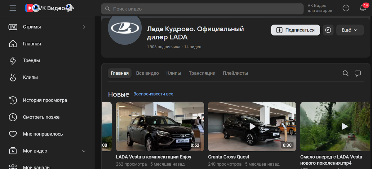
Task: Expand the Стримы submenu chevron
Action: pyautogui.click(x=84, y=27)
